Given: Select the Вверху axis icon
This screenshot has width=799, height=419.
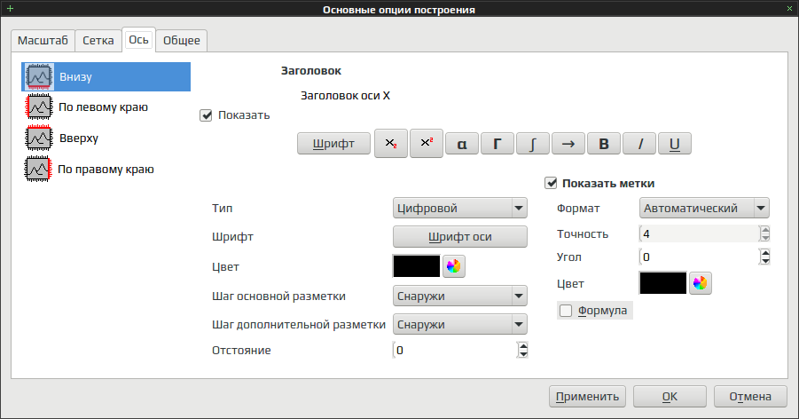Looking at the screenshot, I should point(39,138).
